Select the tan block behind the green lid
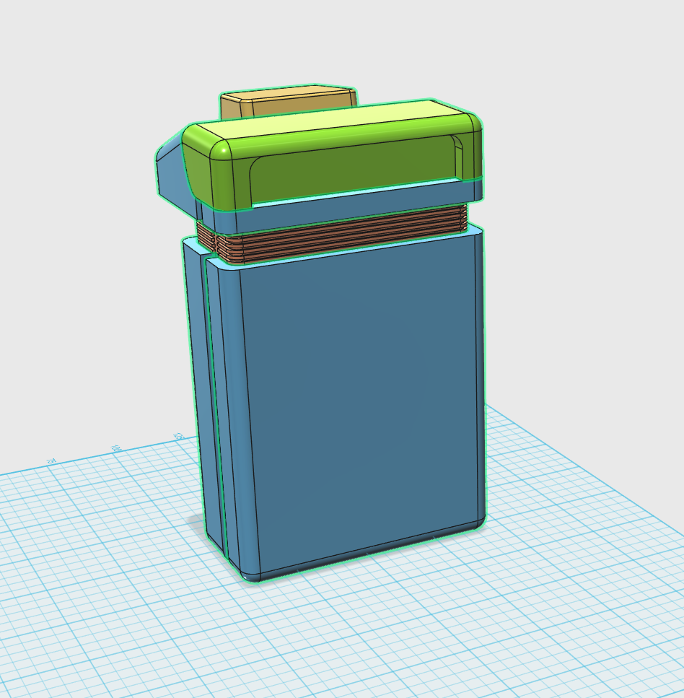The image size is (684, 698). coord(289,100)
